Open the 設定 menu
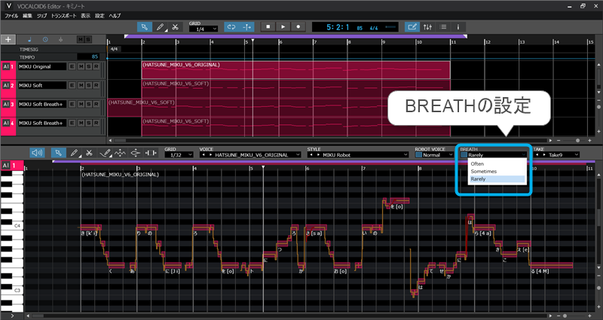 99,16
